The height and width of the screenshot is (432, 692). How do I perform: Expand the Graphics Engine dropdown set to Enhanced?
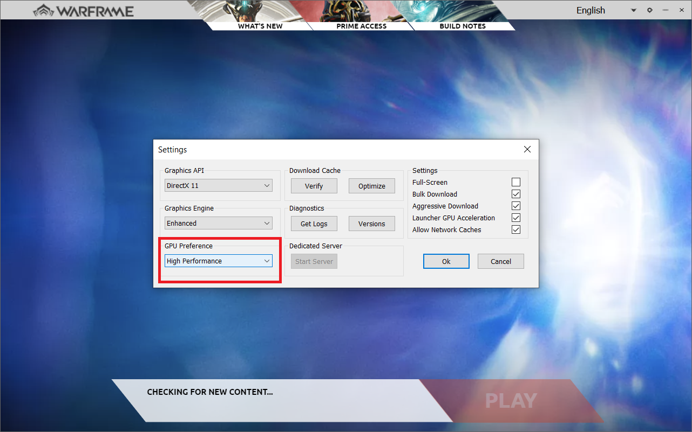click(219, 223)
